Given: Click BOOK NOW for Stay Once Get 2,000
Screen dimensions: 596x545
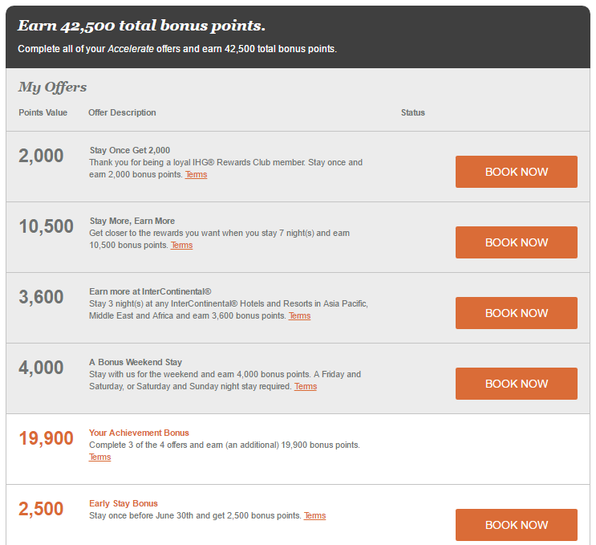Looking at the screenshot, I should click(x=516, y=172).
